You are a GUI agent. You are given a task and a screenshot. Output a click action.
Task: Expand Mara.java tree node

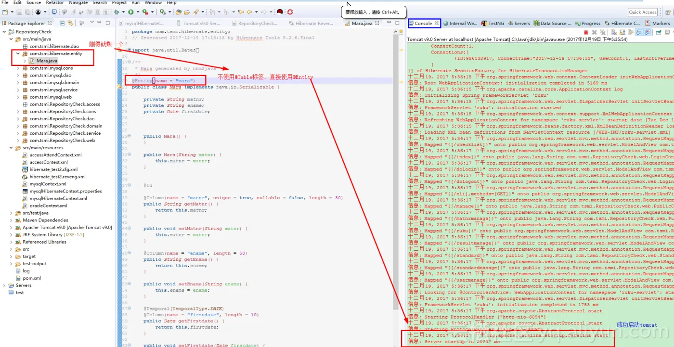[x=25, y=61]
